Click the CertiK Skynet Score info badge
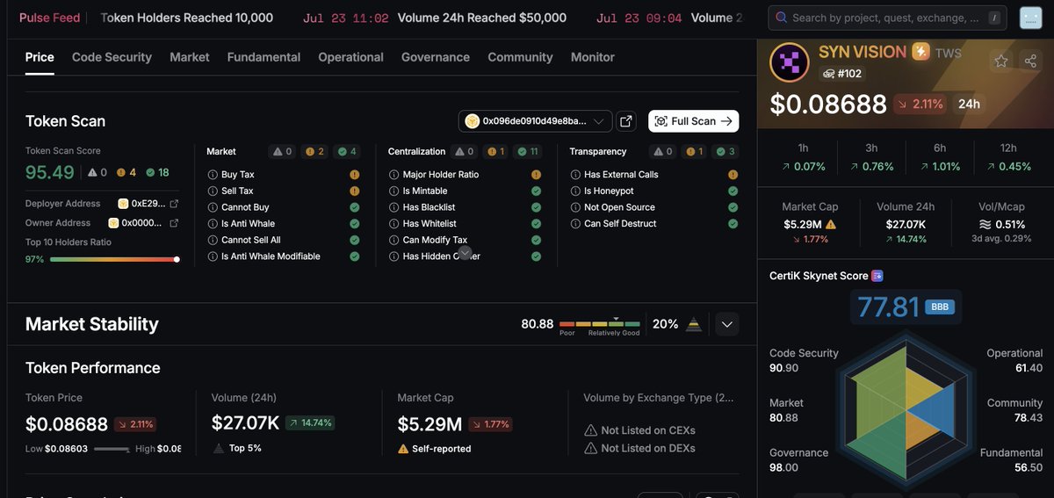The image size is (1054, 498). pos(877,276)
